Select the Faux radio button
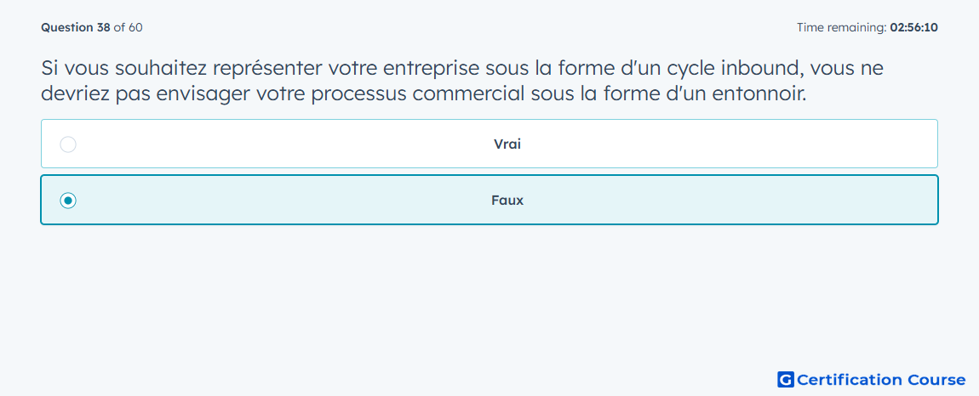This screenshot has width=979, height=396. (68, 201)
